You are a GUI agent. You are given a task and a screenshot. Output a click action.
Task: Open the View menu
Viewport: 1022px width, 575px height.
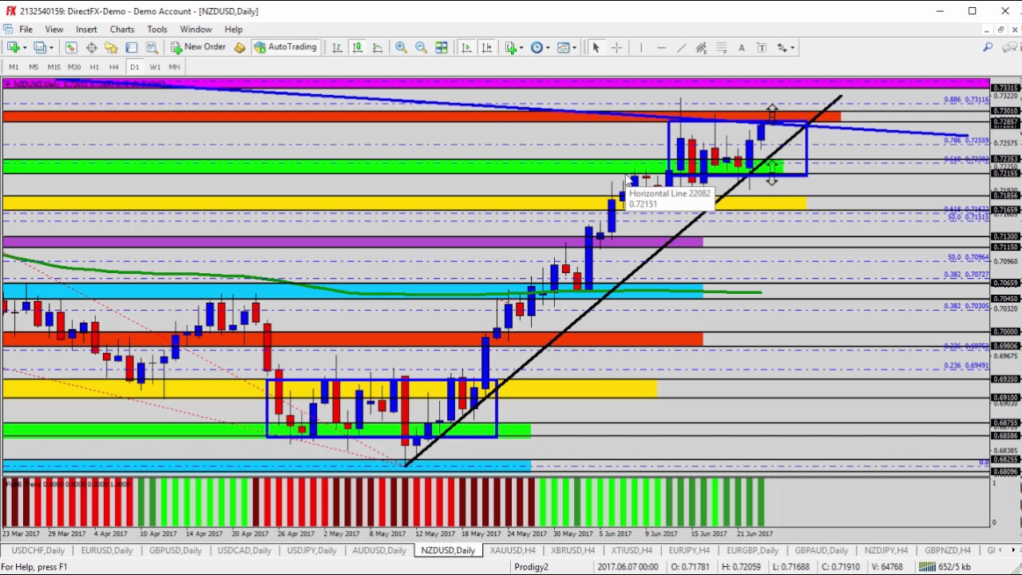tap(54, 30)
